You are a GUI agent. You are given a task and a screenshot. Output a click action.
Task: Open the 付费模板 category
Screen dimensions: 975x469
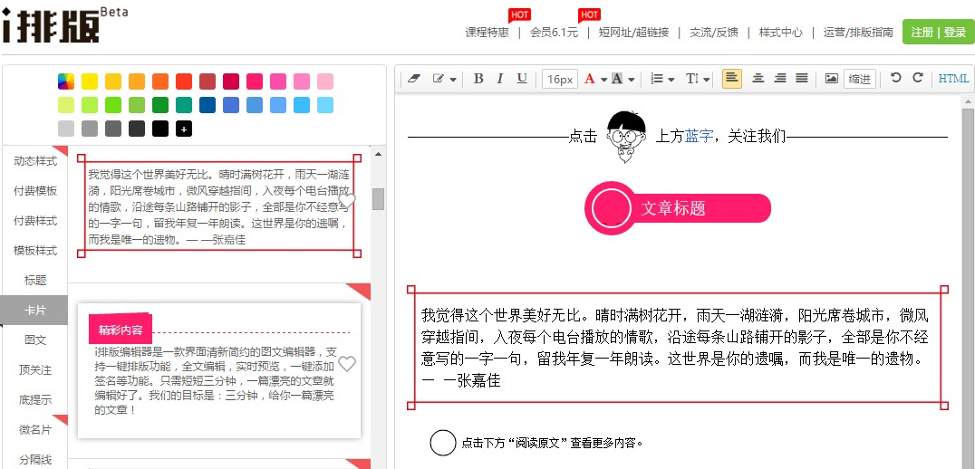(x=34, y=191)
